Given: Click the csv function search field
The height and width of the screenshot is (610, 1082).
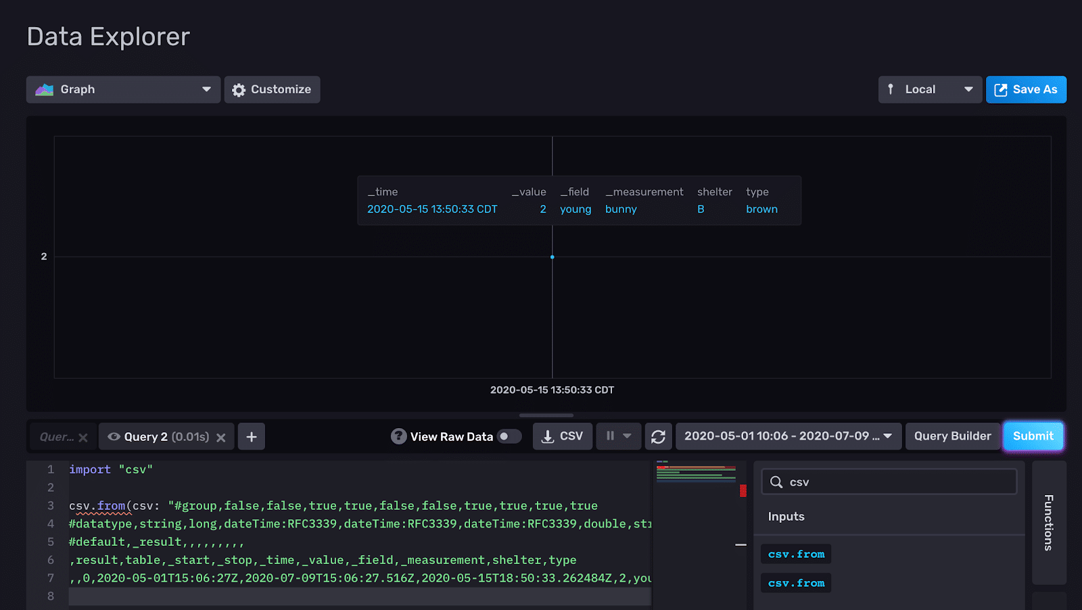Looking at the screenshot, I should (889, 482).
